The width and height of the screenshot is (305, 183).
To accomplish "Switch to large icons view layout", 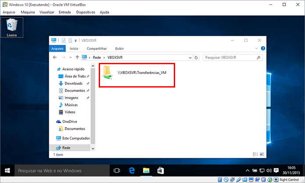I will coord(262,154).
